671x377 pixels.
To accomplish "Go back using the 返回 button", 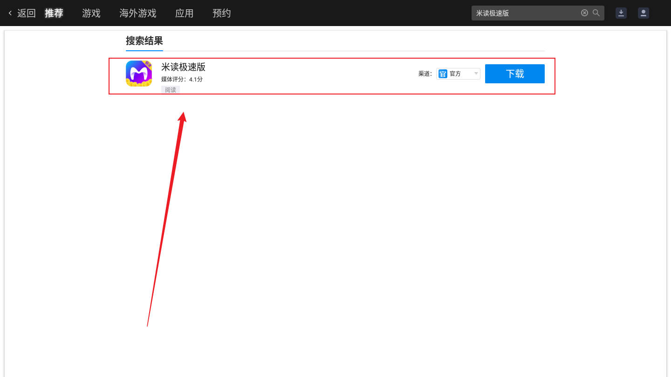I will click(x=22, y=13).
